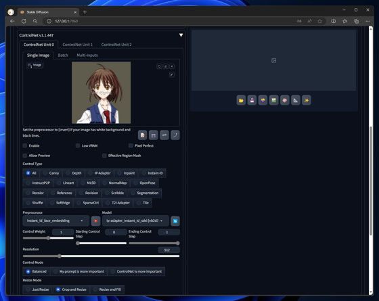379x301 pixels.
Task: Open browser split screen icon
Action: click(333, 21)
